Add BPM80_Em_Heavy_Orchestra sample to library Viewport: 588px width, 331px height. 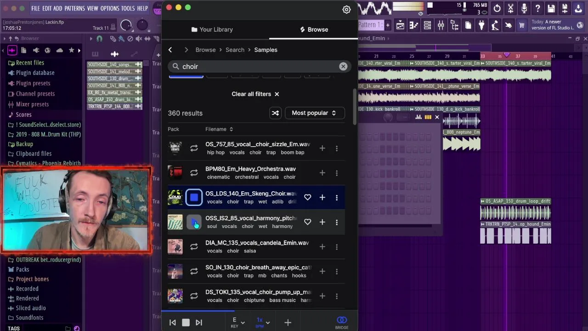[x=322, y=173]
